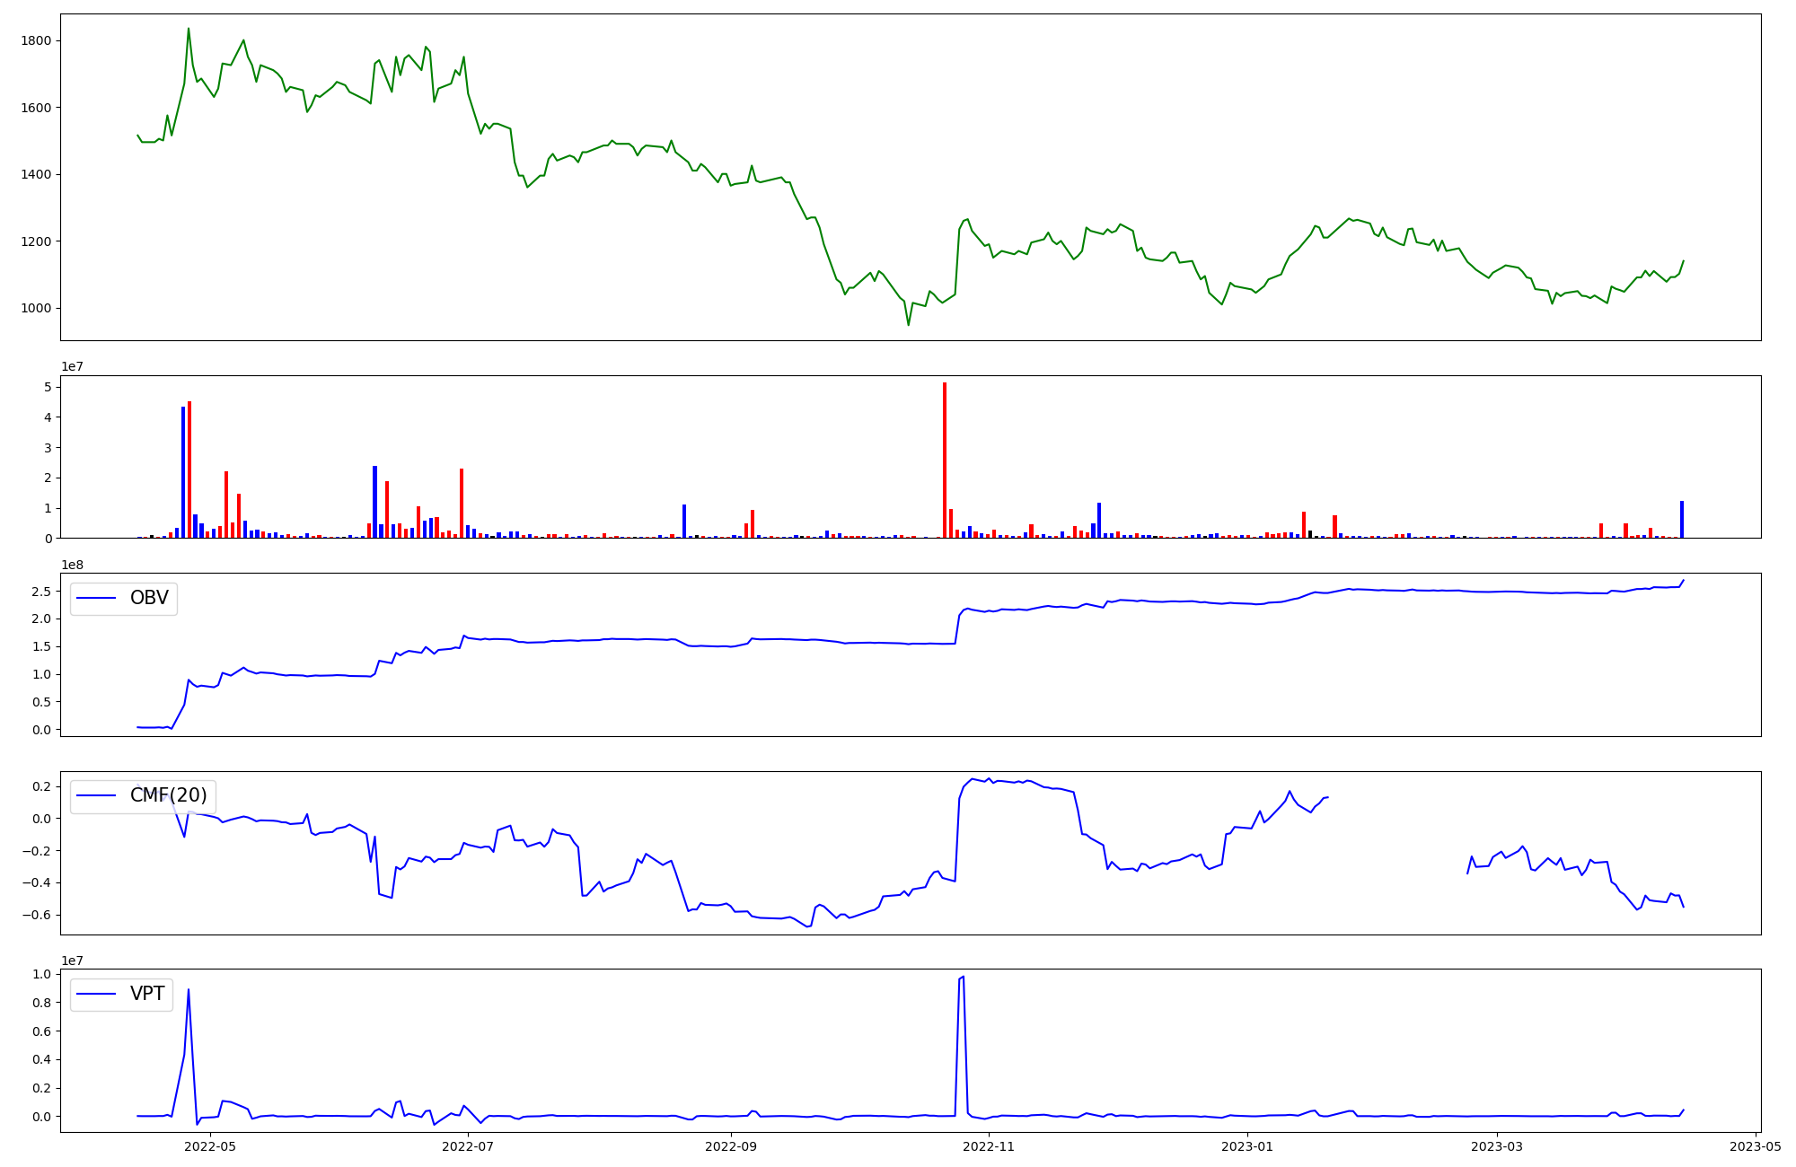Click the -0.6 tick label on CMF axis
Viewport: 1796px width, 1167px height.
point(37,916)
